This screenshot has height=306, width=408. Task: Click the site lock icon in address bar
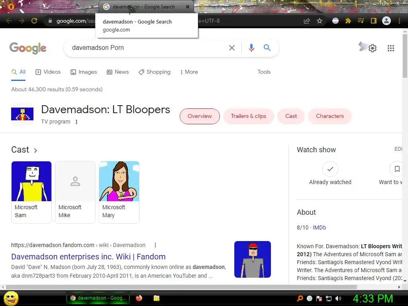tap(50, 21)
